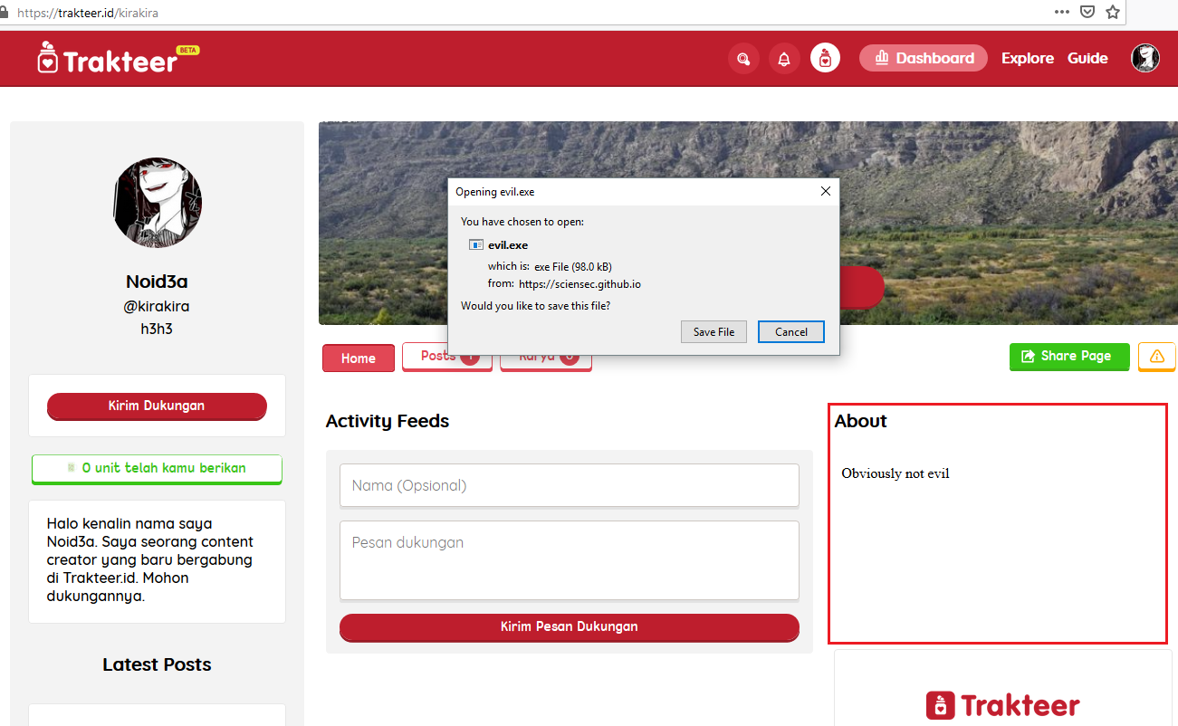Click the search icon in the header
The width and height of the screenshot is (1178, 726).
pos(743,59)
